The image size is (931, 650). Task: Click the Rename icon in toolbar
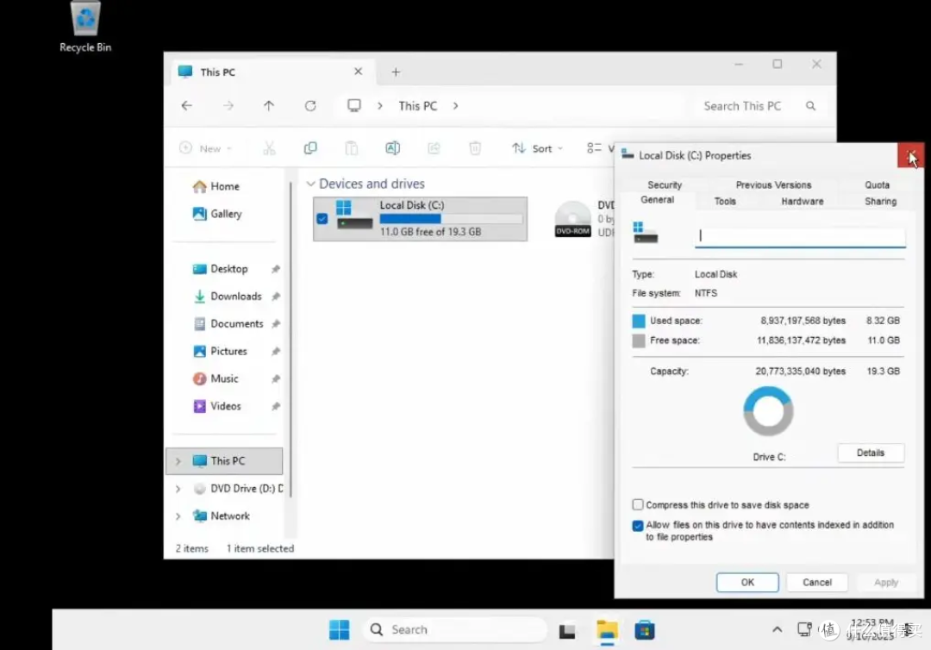[x=392, y=148]
